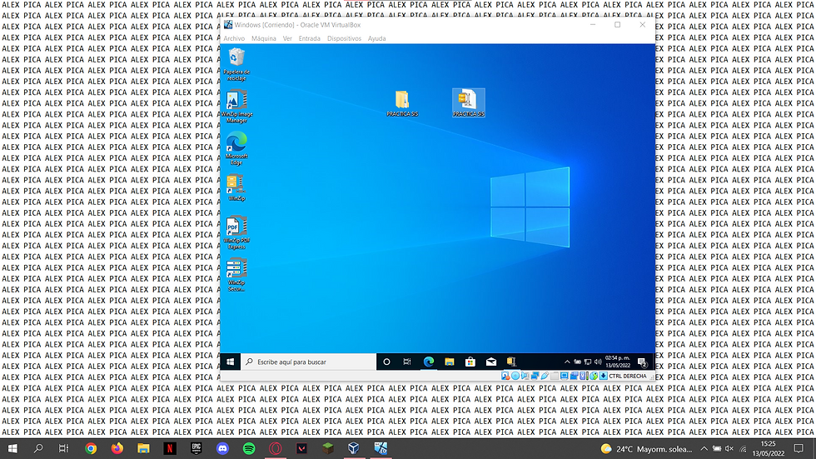Launch Valorant from host taskbar
Image resolution: width=816 pixels, height=459 pixels.
(301, 448)
